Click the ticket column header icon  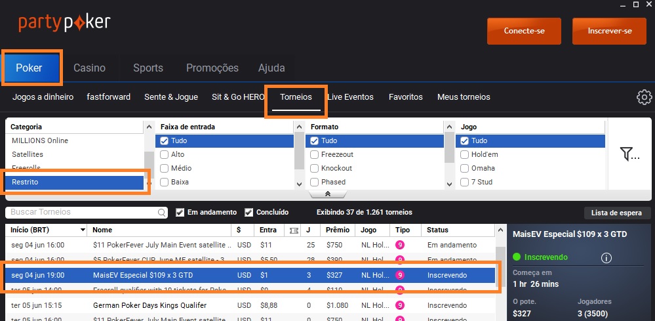pyautogui.click(x=294, y=230)
